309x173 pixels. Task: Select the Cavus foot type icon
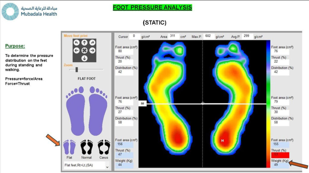tap(104, 147)
